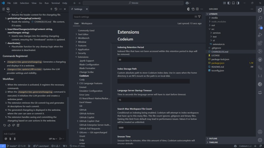The image size is (264, 148).
Task: Open the Source Control view icon
Action: 260,26
